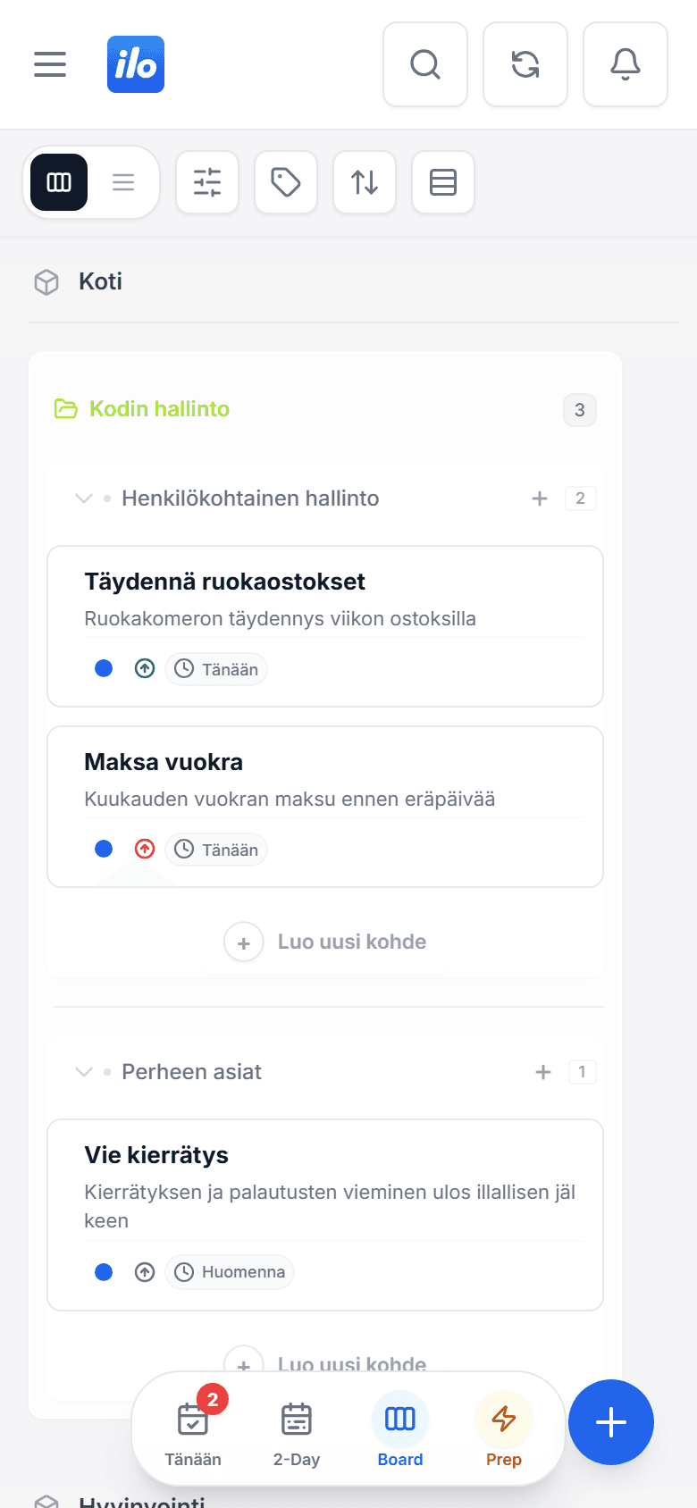This screenshot has width=697, height=1508.
Task: Switch to list view toggle
Action: 123,182
